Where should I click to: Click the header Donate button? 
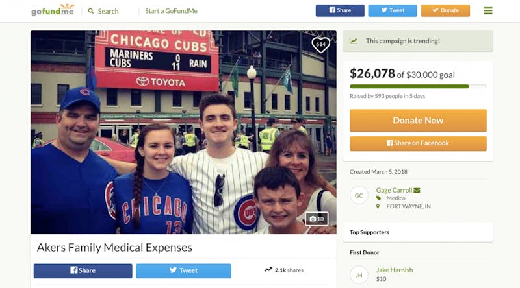point(445,10)
